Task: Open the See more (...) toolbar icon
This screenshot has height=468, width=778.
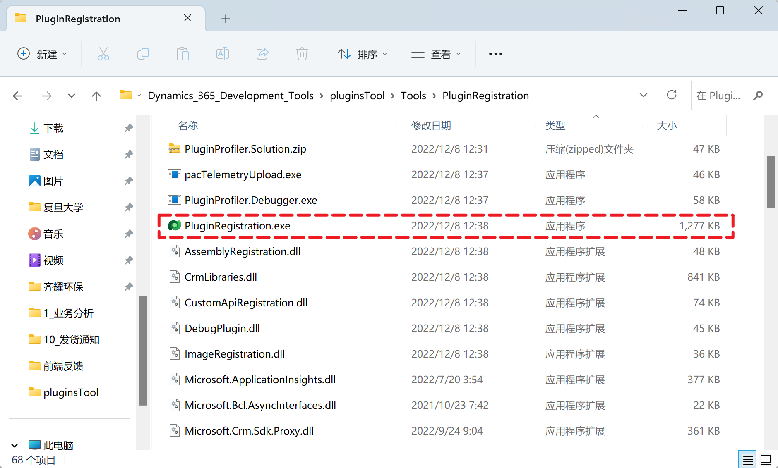Action: [x=495, y=54]
